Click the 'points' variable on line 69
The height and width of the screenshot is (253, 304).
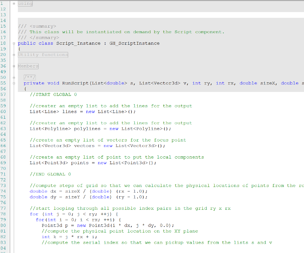point(80,163)
